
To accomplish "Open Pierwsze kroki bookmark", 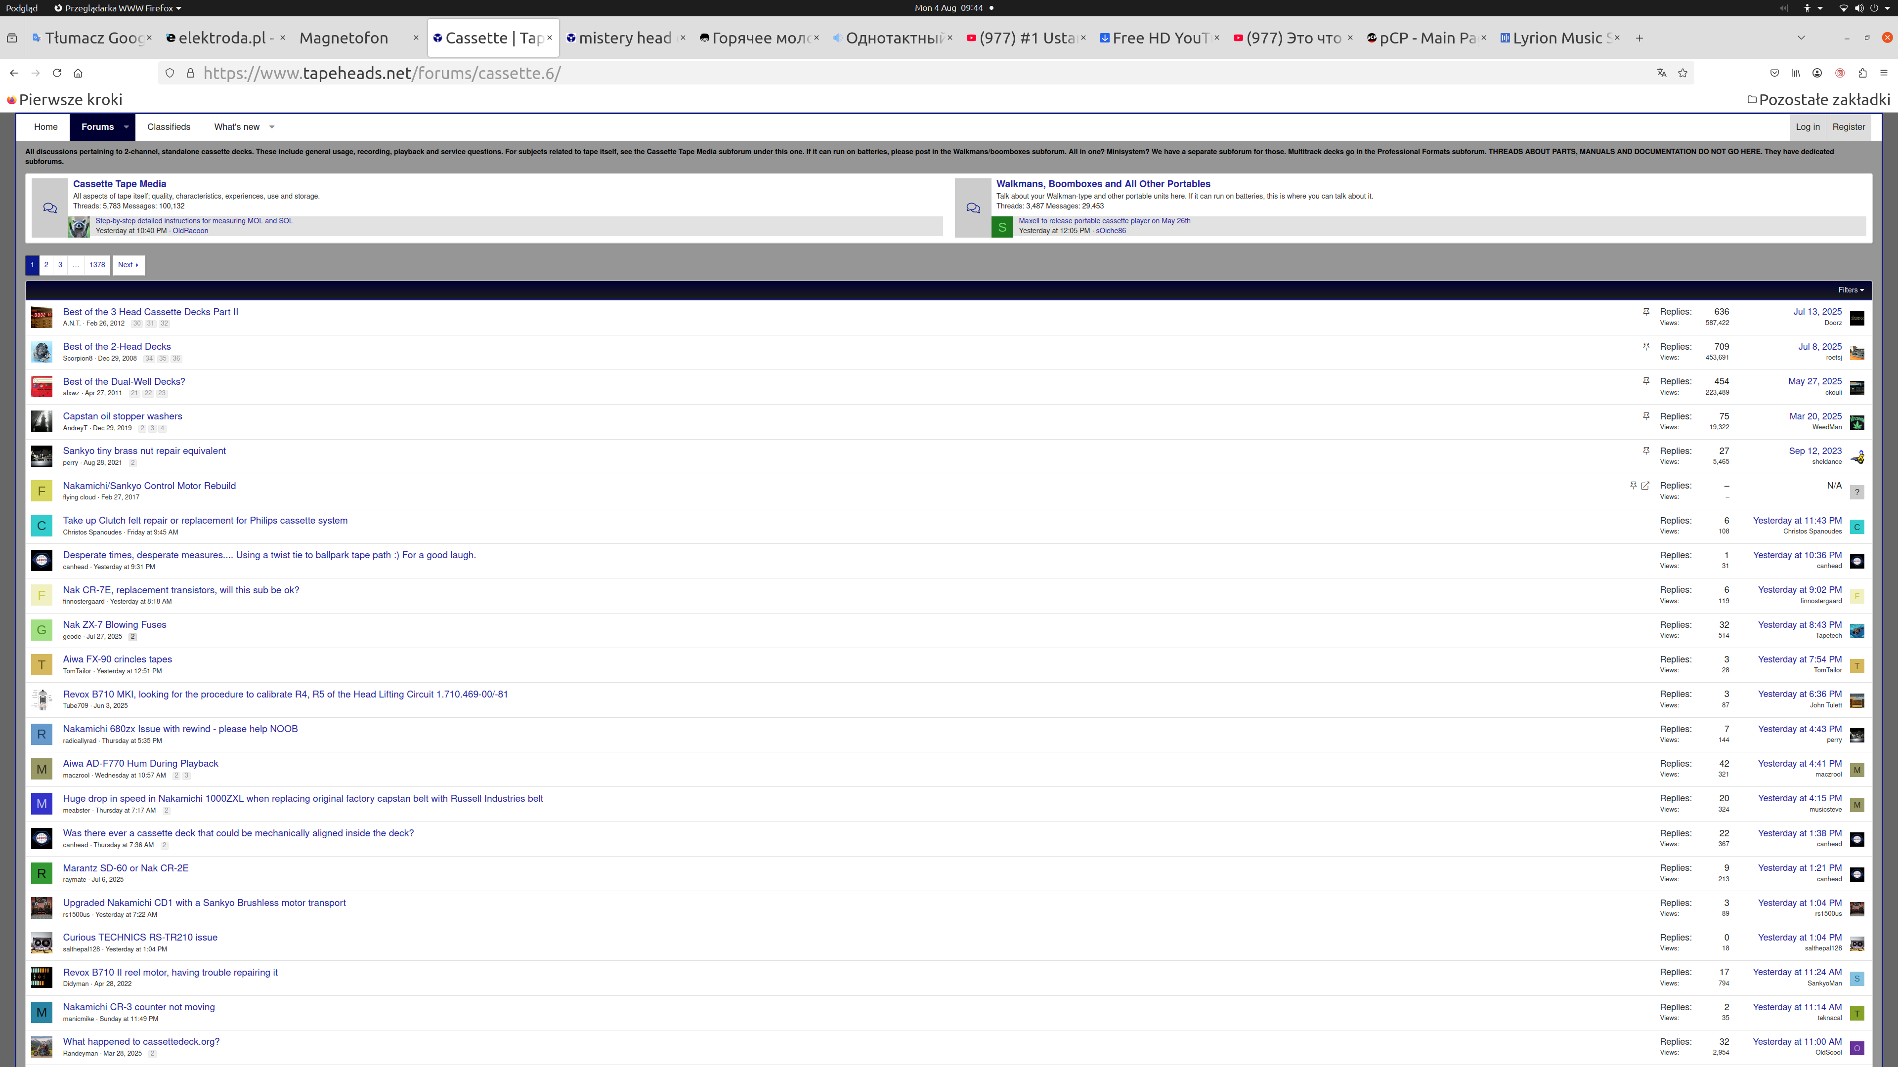I will point(64,99).
